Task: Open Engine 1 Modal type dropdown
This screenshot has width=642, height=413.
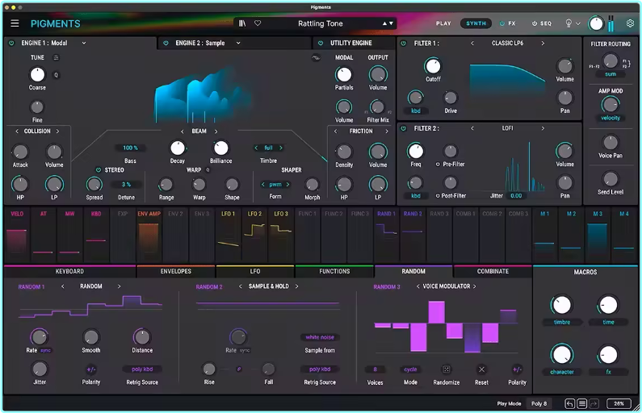Action: [x=83, y=43]
